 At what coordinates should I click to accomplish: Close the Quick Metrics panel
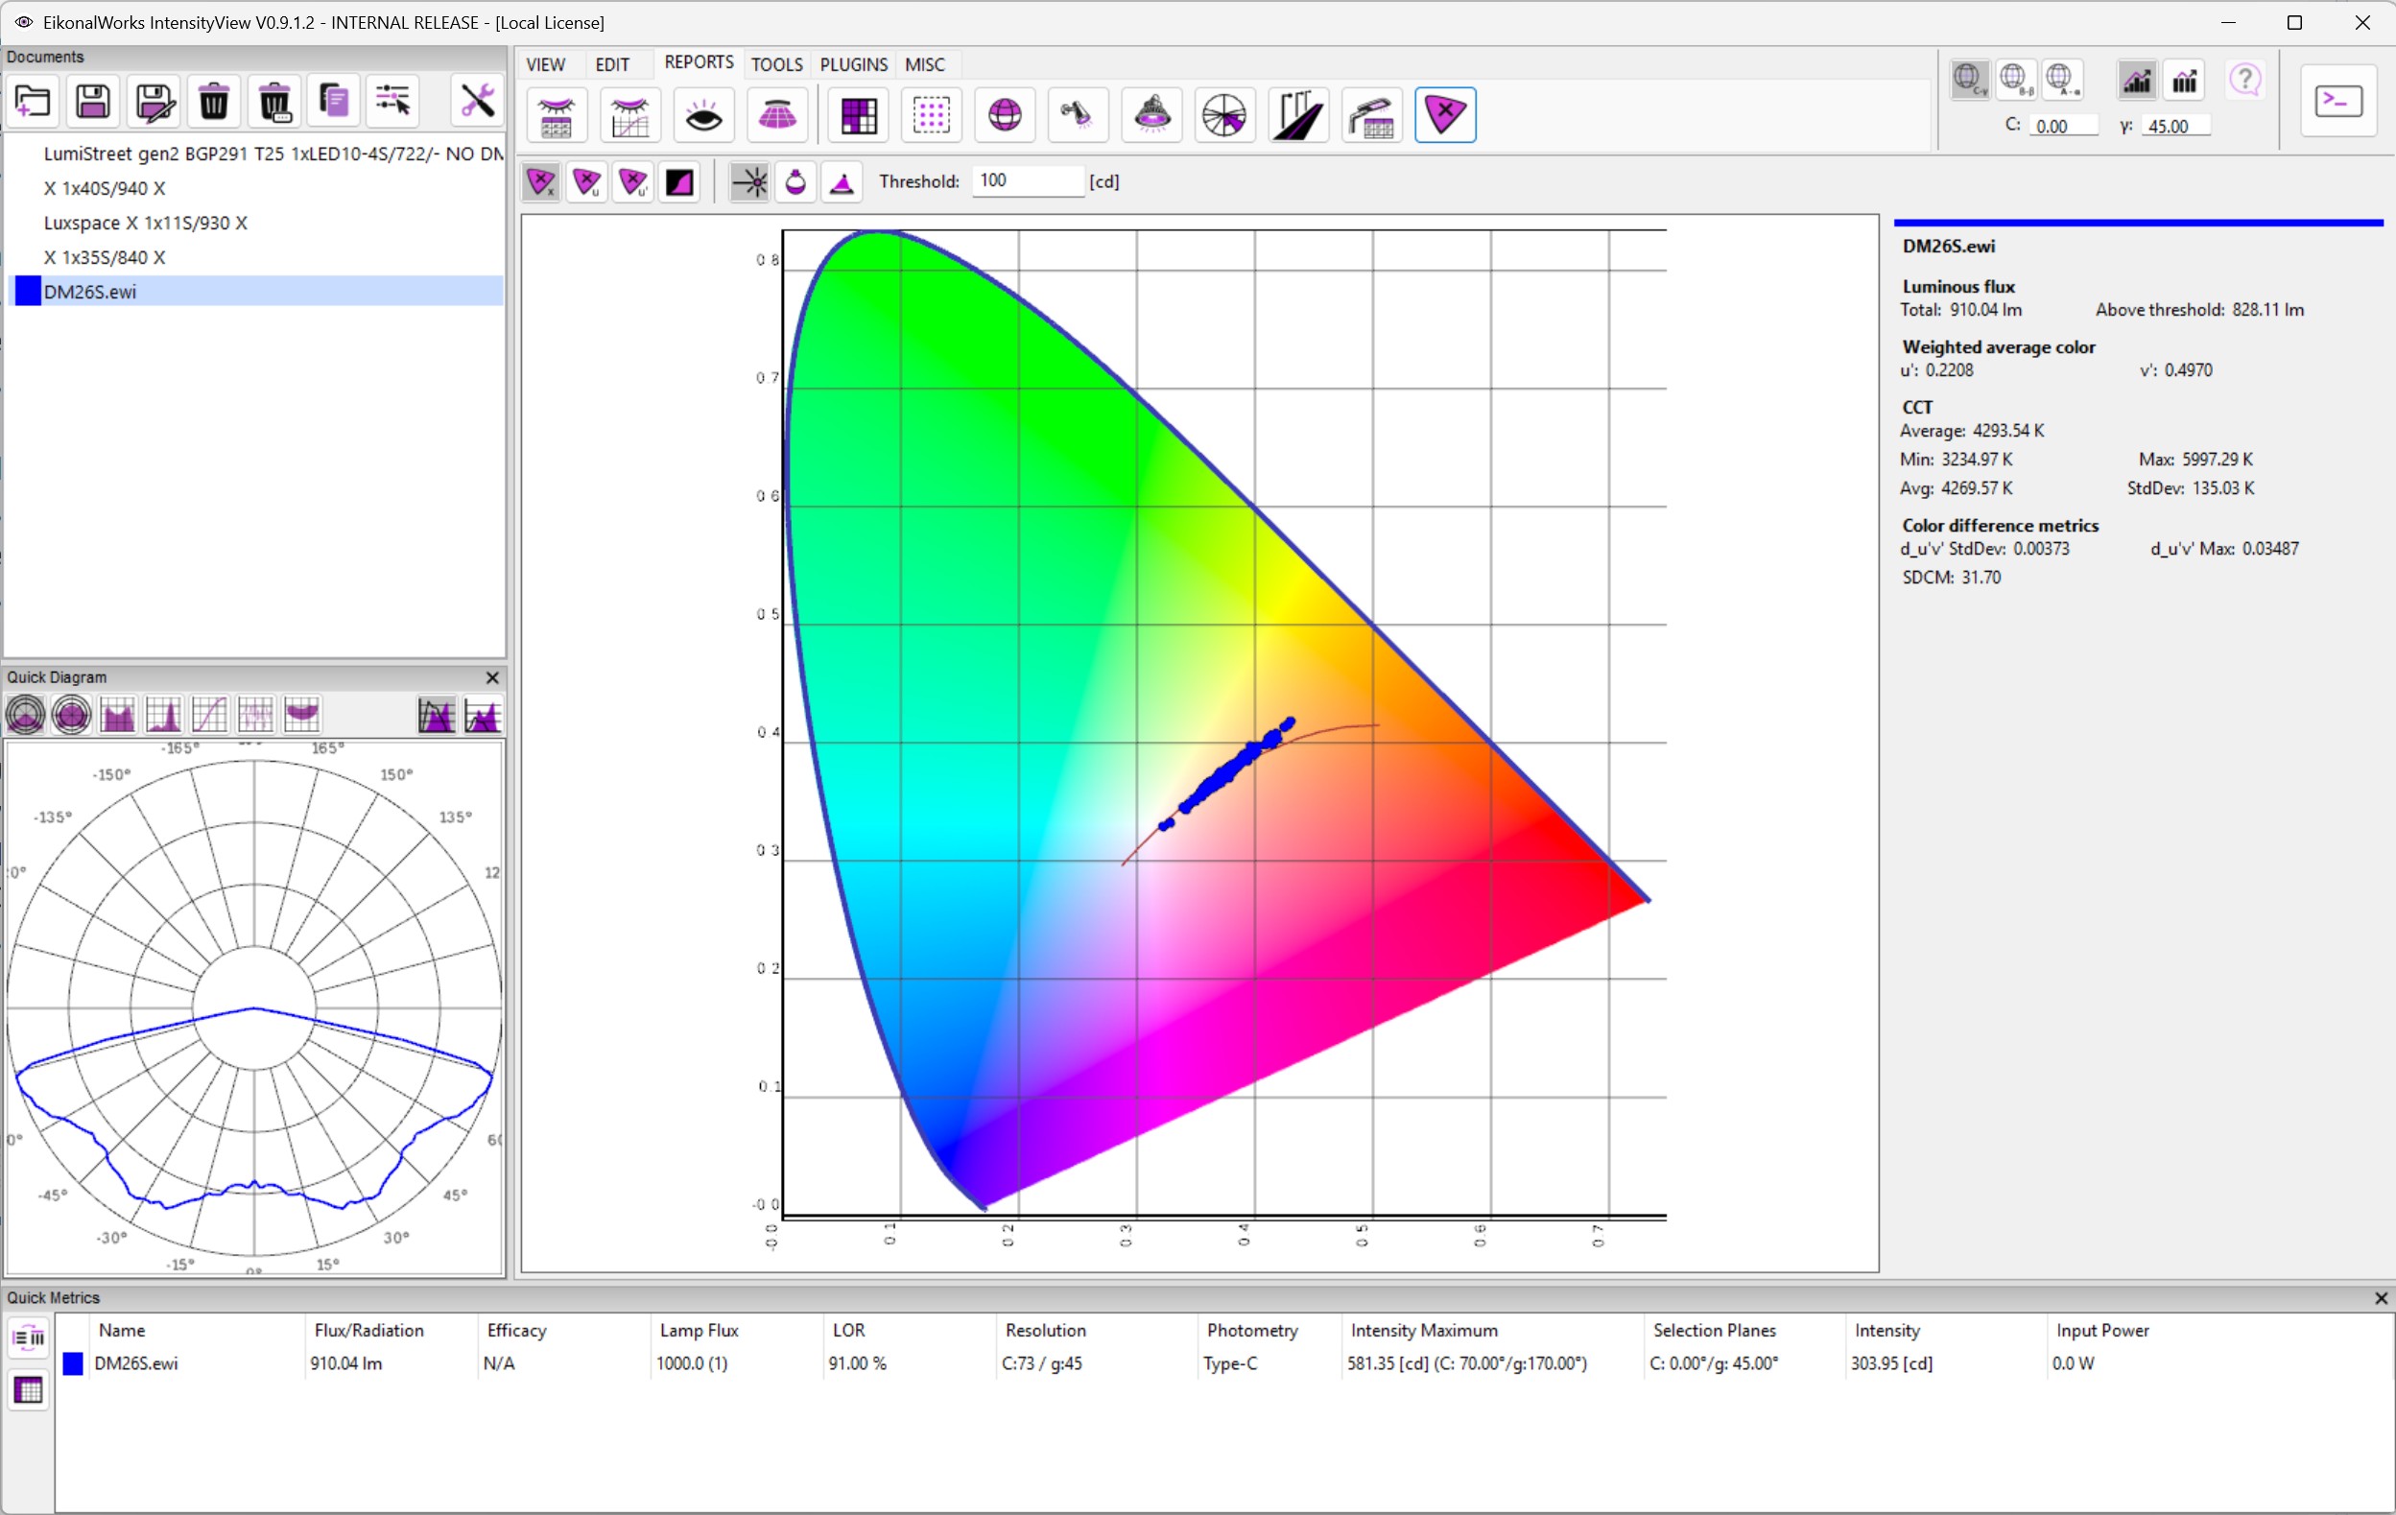click(2381, 1298)
